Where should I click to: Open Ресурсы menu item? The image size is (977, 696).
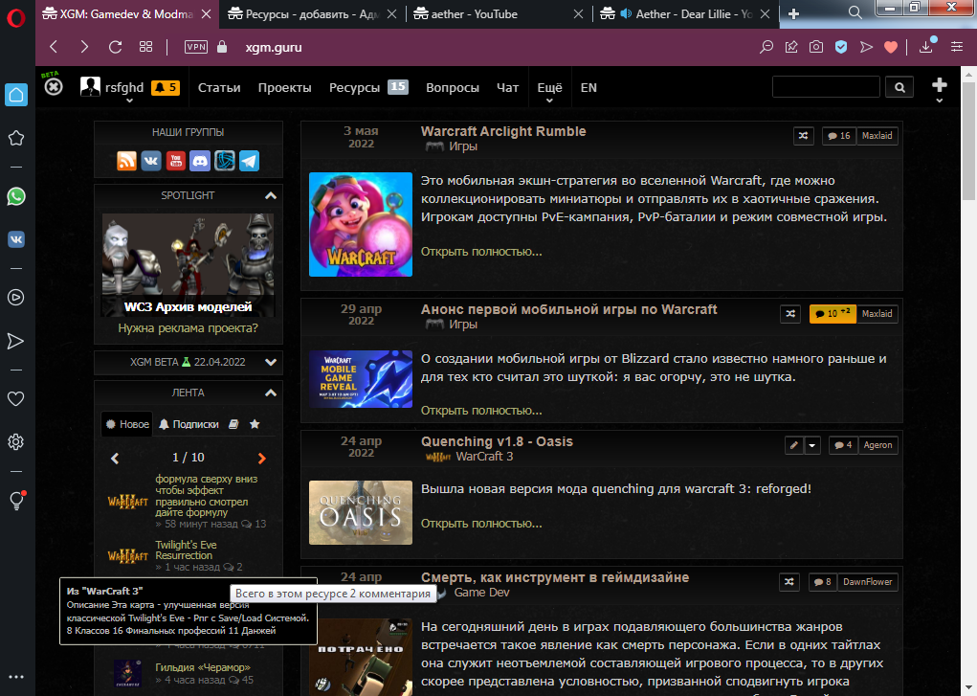click(x=355, y=88)
